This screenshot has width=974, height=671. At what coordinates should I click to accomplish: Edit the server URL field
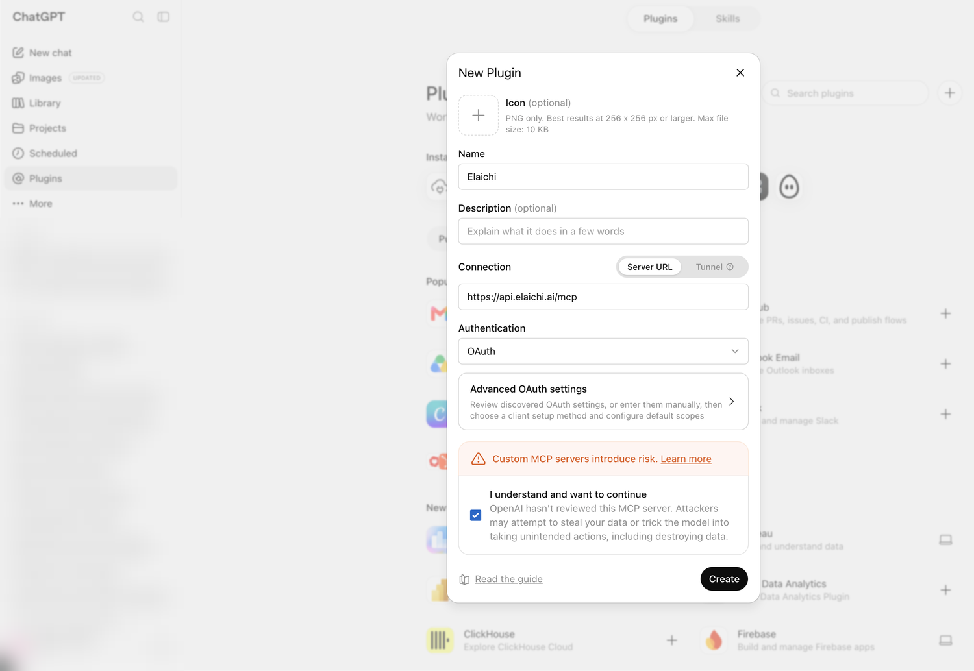[603, 297]
